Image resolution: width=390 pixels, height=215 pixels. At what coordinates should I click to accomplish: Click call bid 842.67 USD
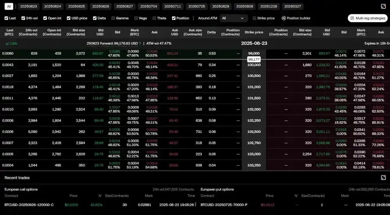click(98, 53)
